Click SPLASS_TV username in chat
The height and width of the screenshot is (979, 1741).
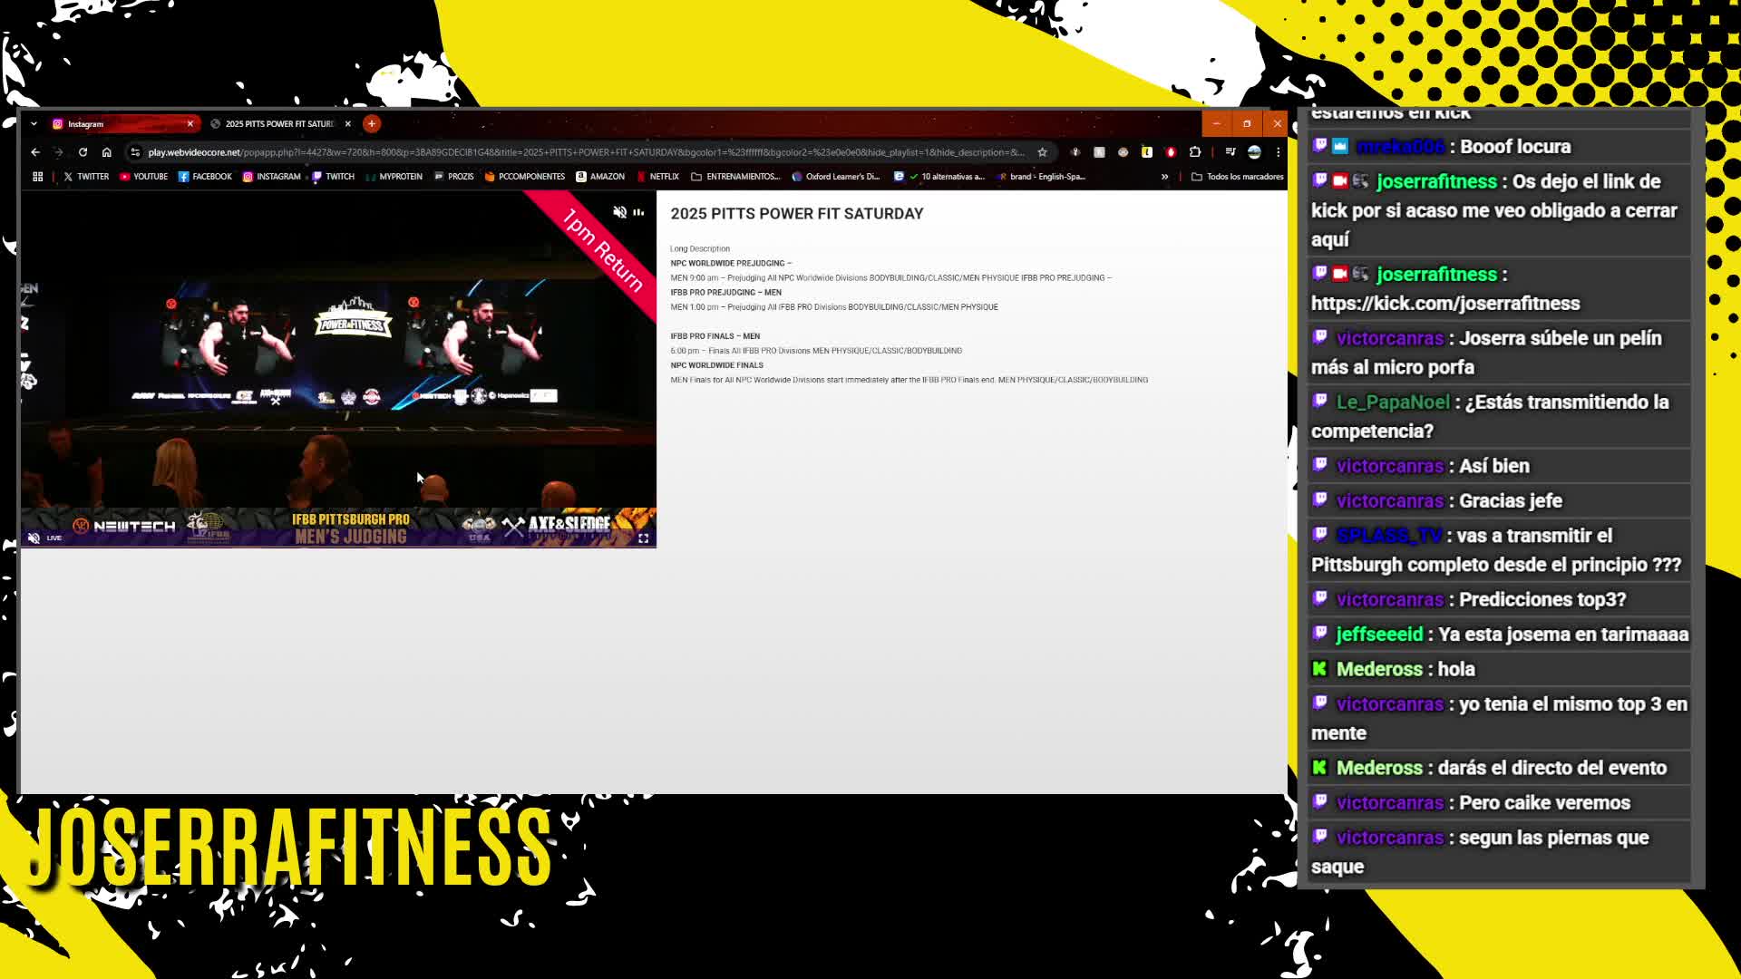pos(1389,536)
